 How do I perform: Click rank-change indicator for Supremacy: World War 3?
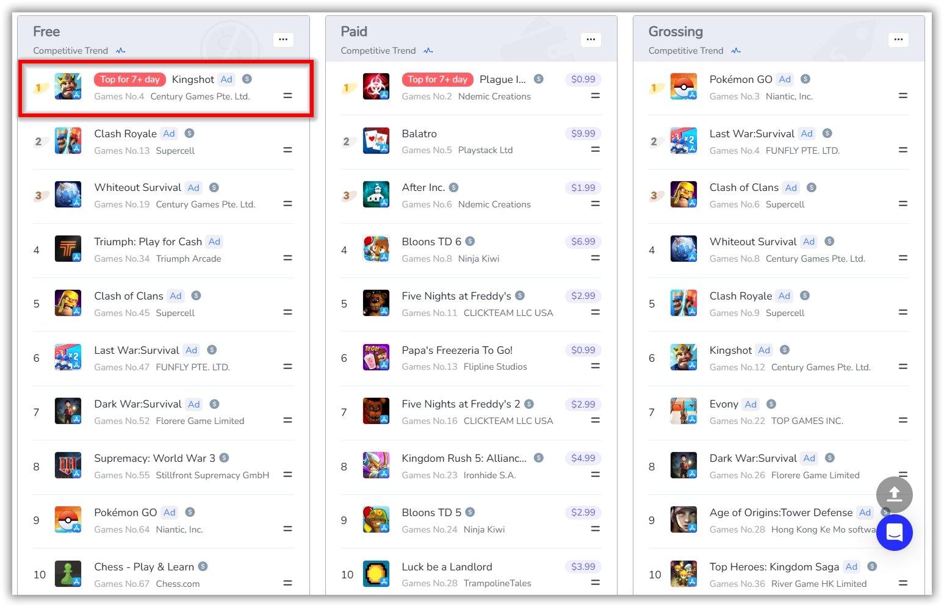pos(287,475)
